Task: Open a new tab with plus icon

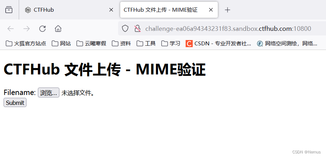Action: coord(228,10)
